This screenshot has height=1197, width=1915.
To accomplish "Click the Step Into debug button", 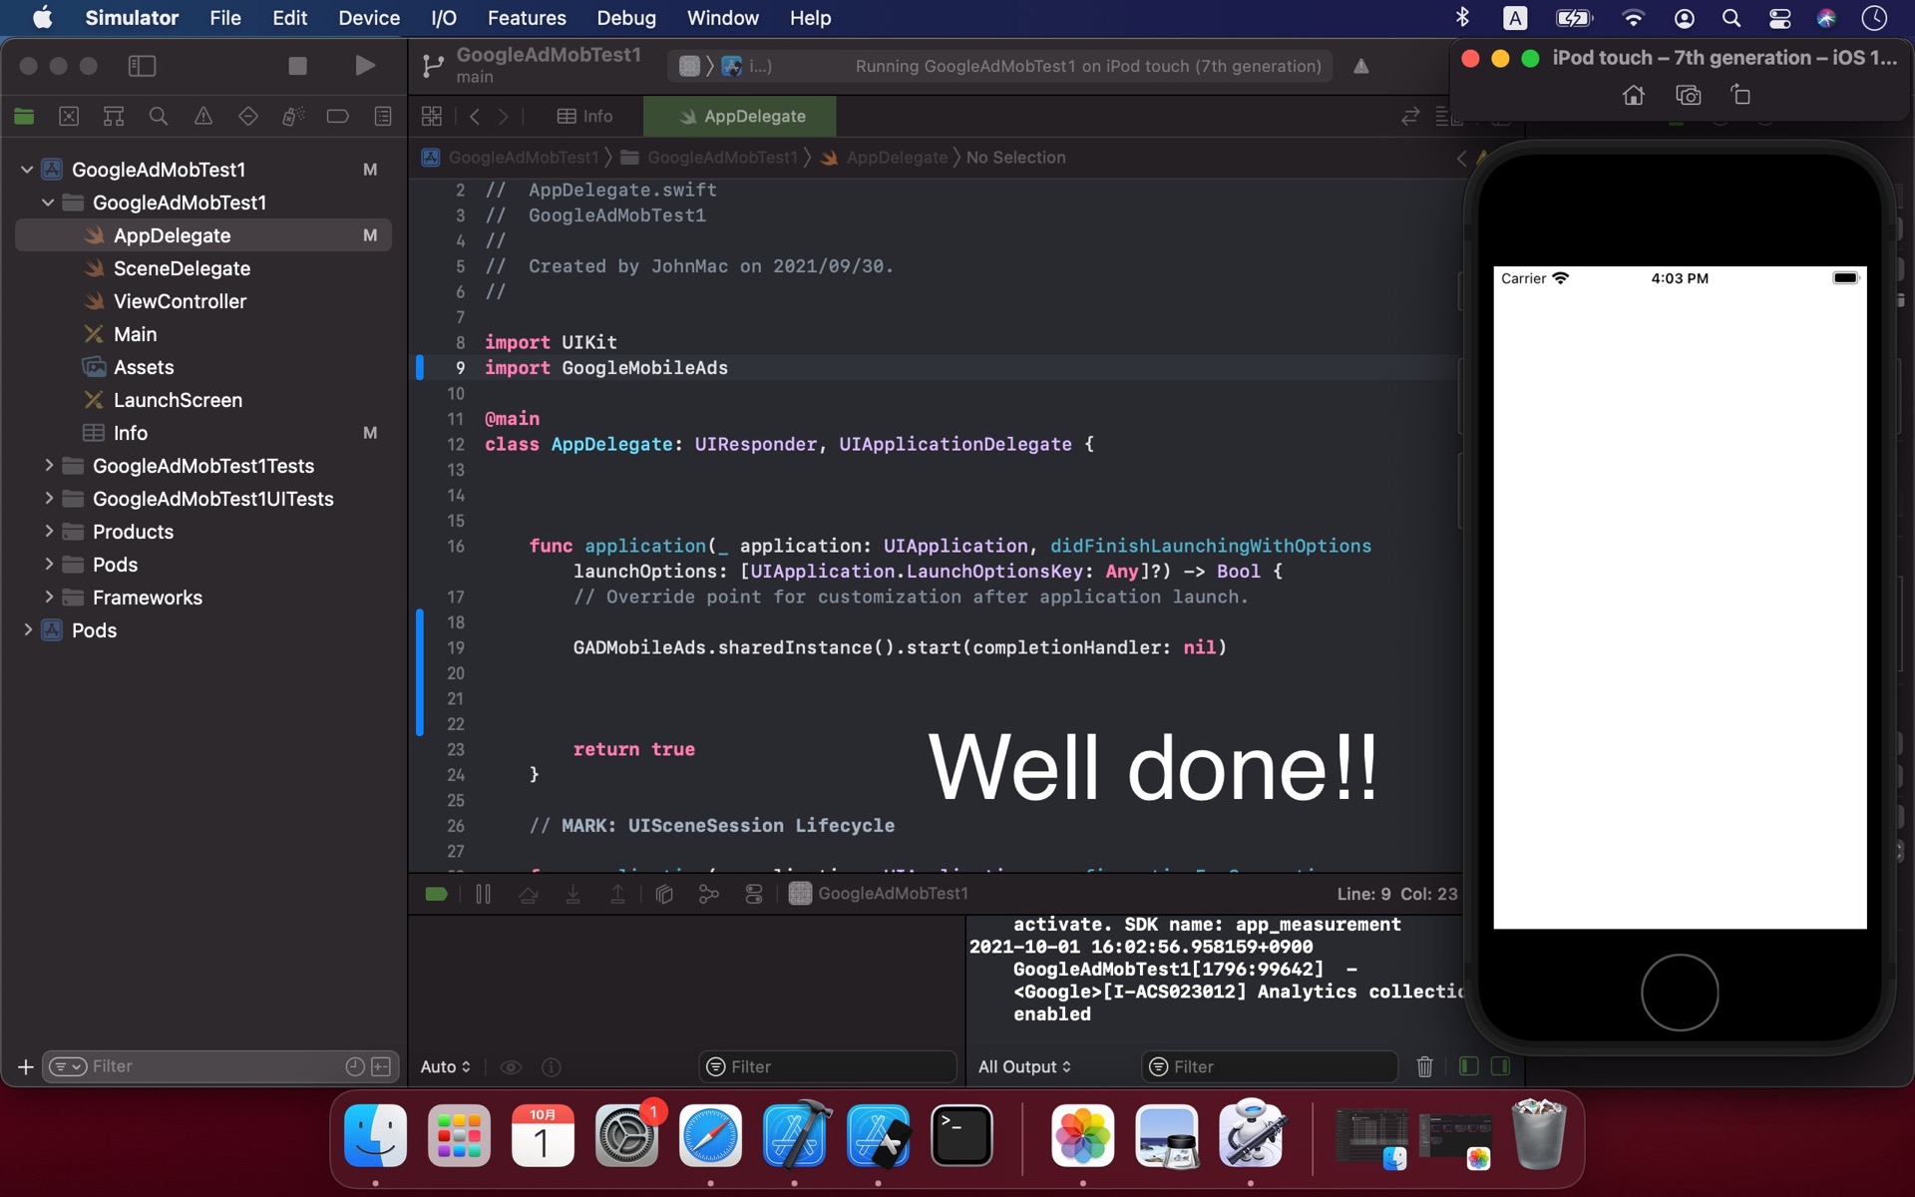I will [574, 895].
